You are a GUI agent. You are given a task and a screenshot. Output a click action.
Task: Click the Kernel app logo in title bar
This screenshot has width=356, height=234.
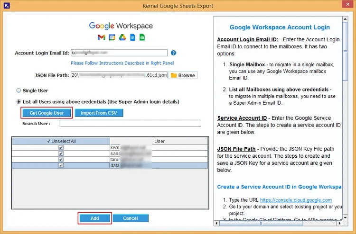point(6,6)
